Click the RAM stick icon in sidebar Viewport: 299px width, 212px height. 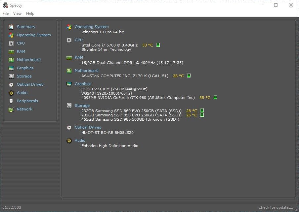(x=11, y=51)
